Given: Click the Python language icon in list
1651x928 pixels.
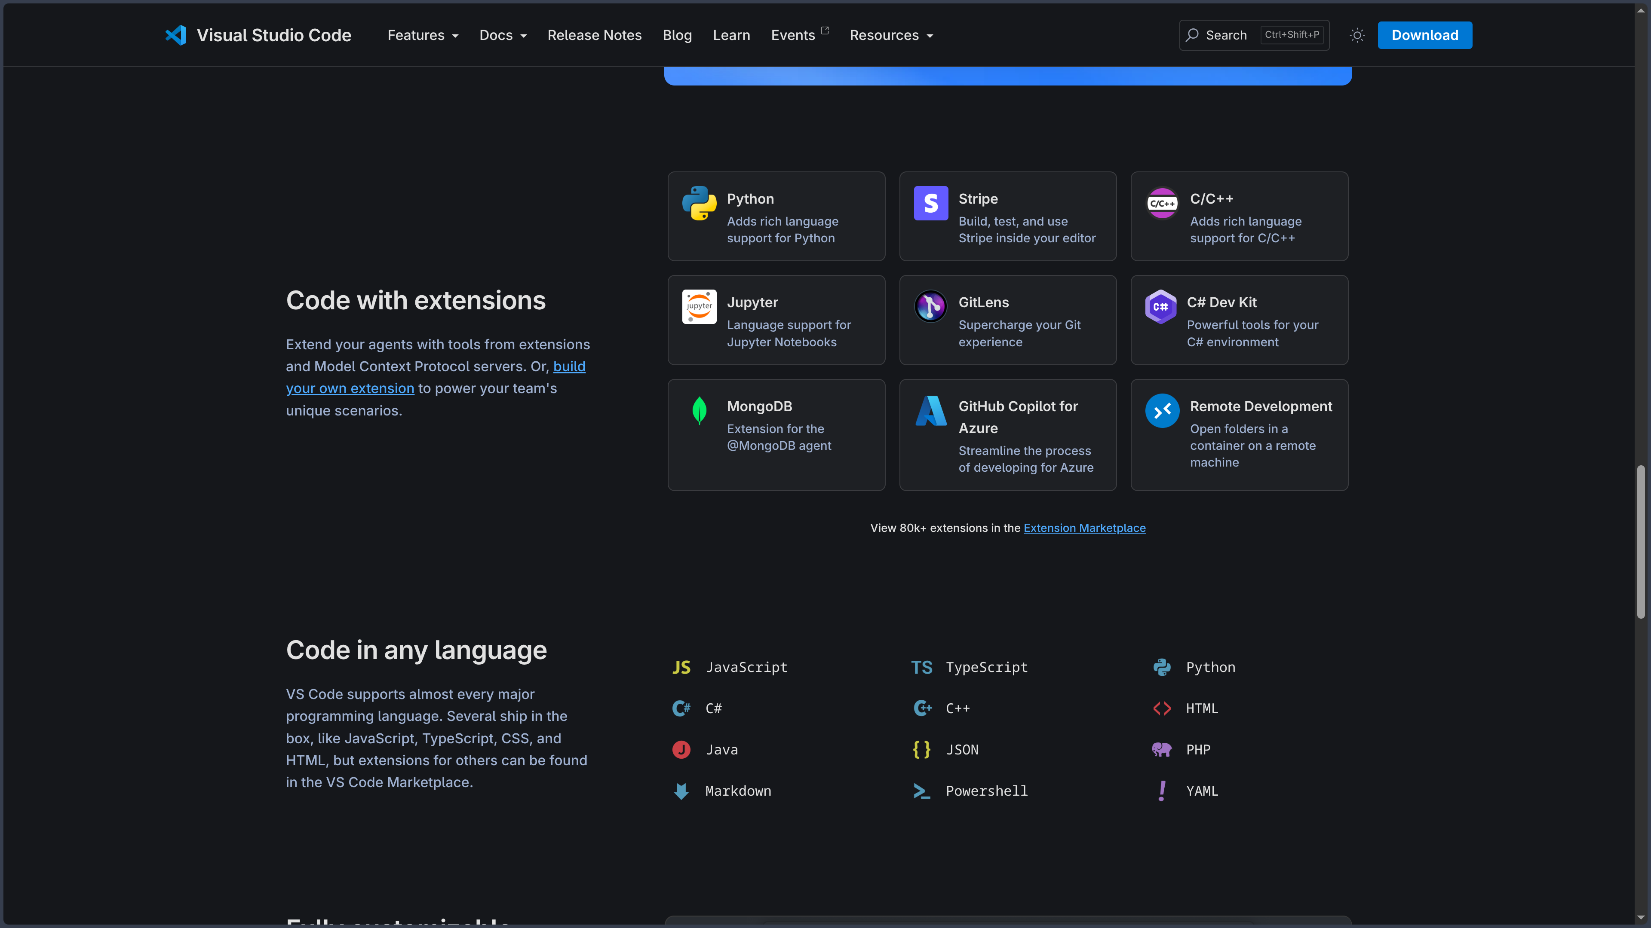Looking at the screenshot, I should 1162,667.
